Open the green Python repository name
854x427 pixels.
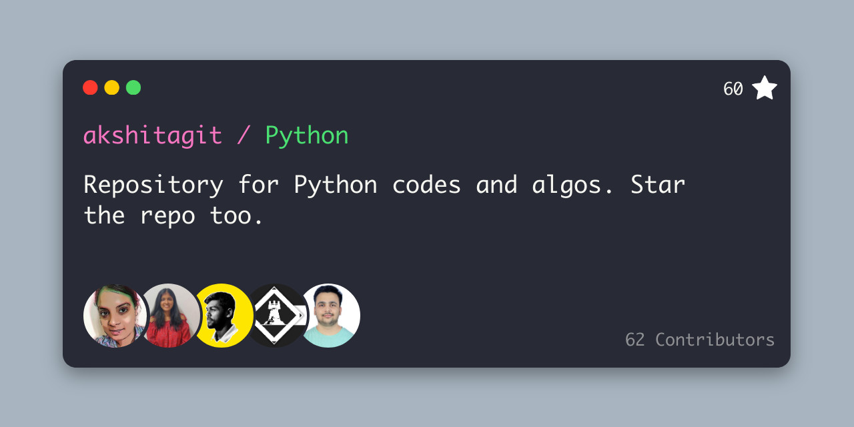pyautogui.click(x=307, y=137)
